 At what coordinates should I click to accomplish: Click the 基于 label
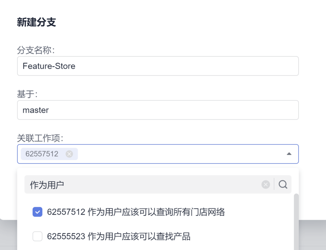point(27,94)
